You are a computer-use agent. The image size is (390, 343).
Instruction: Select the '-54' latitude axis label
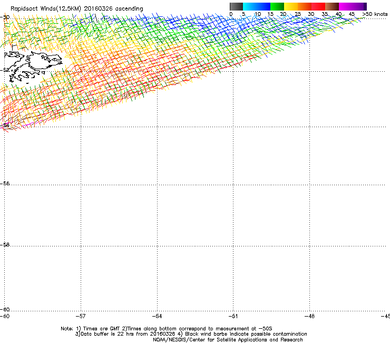coord(5,125)
